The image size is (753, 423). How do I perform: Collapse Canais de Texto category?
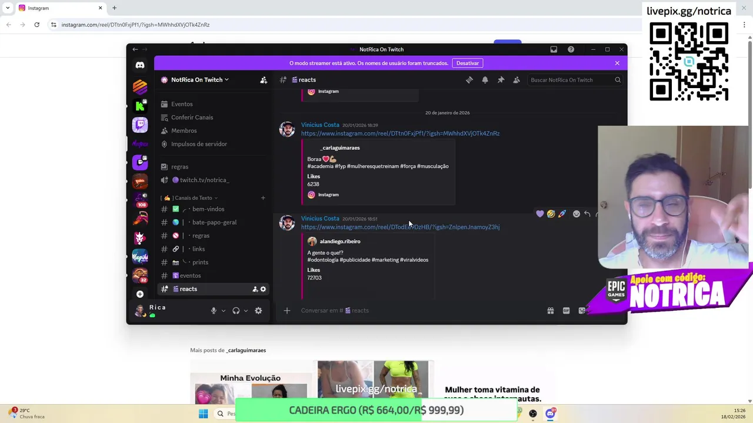(191, 198)
